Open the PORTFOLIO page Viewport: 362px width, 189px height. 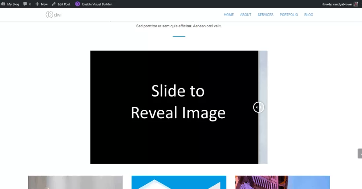289,14
